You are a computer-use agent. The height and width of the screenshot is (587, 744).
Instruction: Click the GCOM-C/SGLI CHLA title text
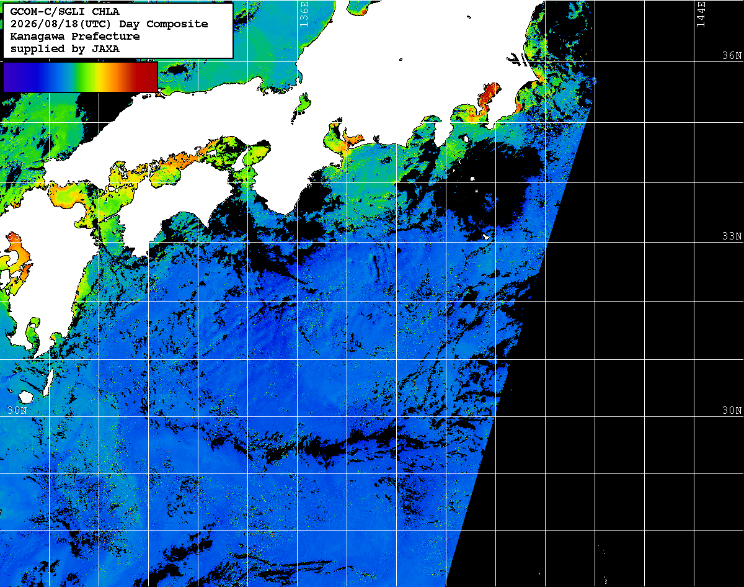(65, 11)
